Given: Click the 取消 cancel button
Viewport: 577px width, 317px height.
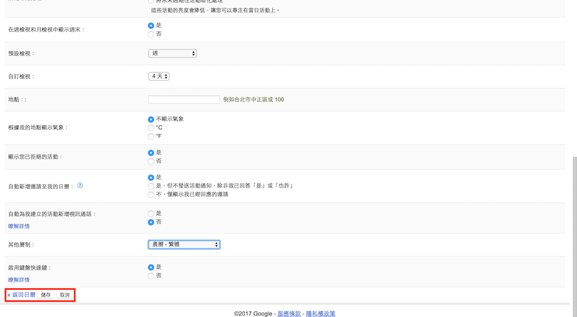Looking at the screenshot, I should point(65,295).
